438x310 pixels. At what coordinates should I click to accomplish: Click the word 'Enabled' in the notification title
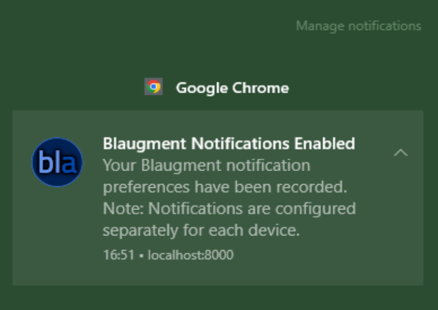click(x=325, y=143)
